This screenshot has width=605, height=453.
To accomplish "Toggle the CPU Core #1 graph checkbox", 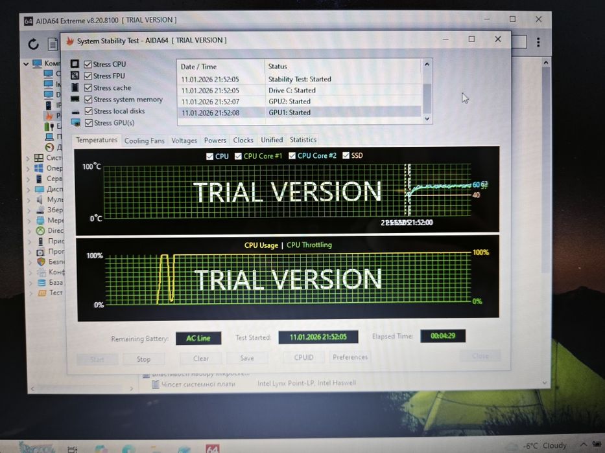I will point(238,156).
